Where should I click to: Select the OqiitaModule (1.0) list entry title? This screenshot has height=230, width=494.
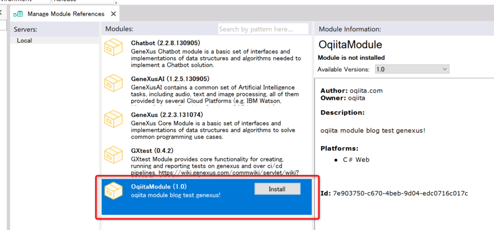[x=159, y=187]
